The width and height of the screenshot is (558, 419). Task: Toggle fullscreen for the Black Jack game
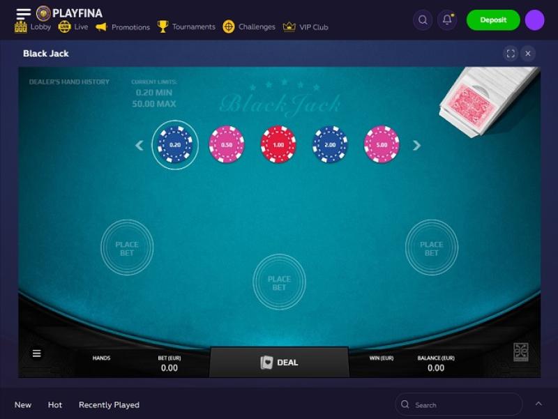tap(511, 54)
